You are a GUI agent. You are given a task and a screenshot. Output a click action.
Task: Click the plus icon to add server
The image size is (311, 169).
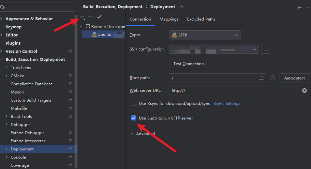[x=82, y=17]
